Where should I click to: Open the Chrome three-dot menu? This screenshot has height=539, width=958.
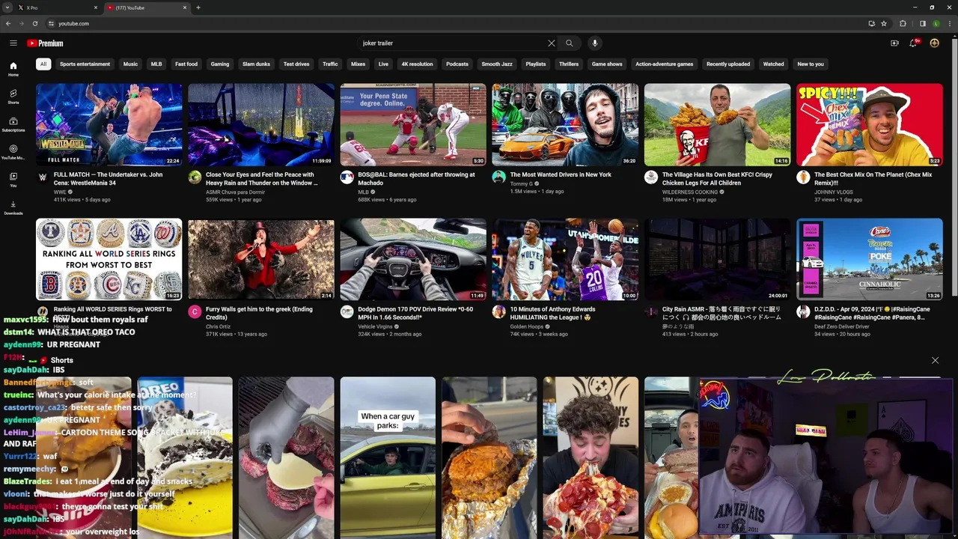pyautogui.click(x=949, y=23)
